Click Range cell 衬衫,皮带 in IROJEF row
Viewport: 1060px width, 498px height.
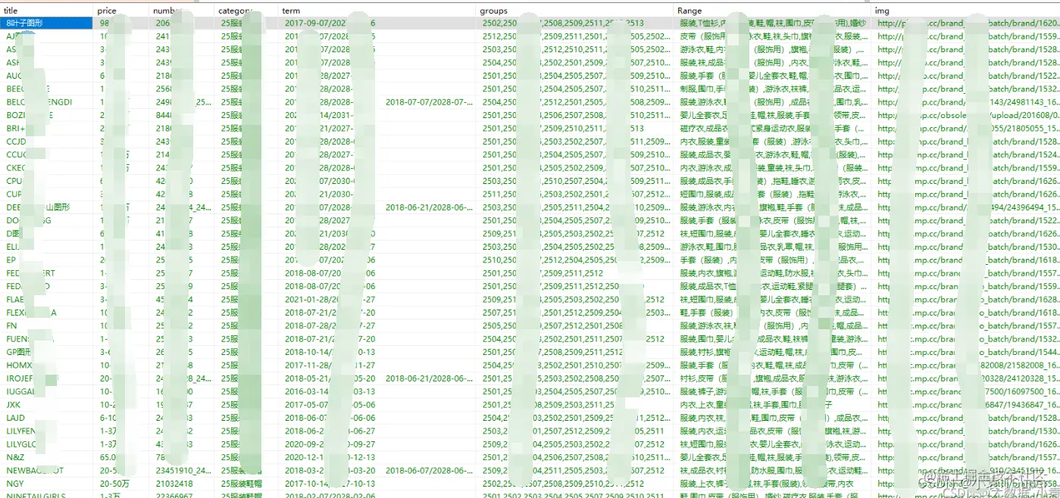pos(772,378)
